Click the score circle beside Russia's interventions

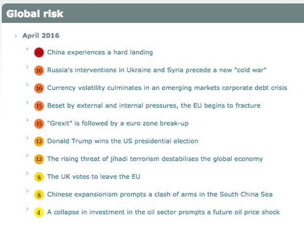point(39,70)
